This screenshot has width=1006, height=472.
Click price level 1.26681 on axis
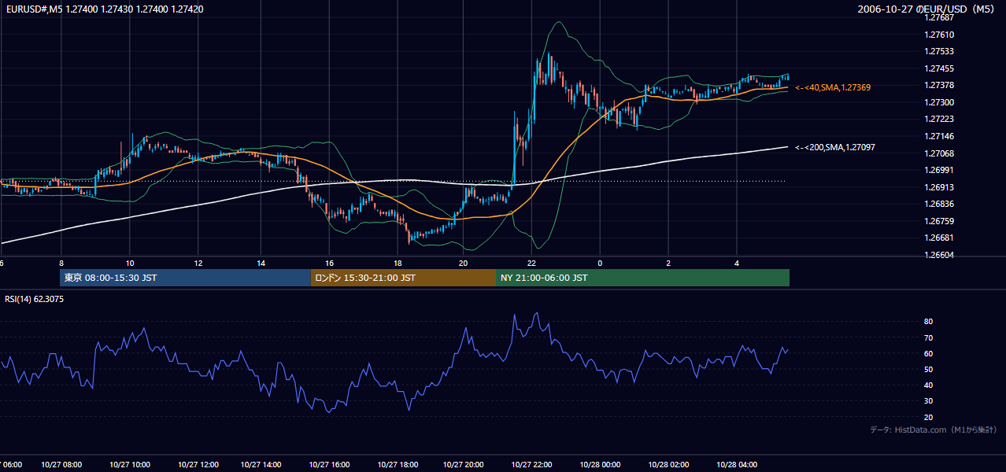click(x=939, y=238)
